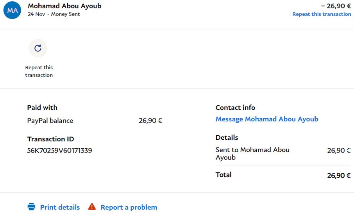
Task: Click the 26,90 € next to PayPal balance
Action: click(x=150, y=120)
